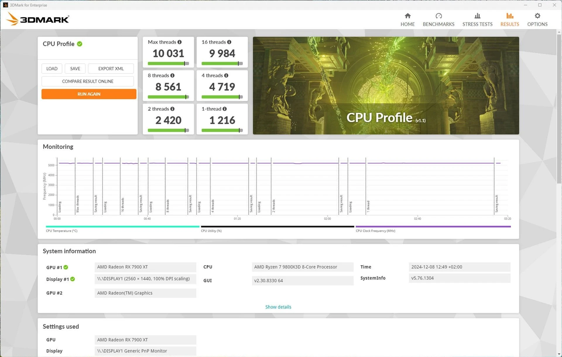Click green check icon next to Display #1

[x=73, y=279]
